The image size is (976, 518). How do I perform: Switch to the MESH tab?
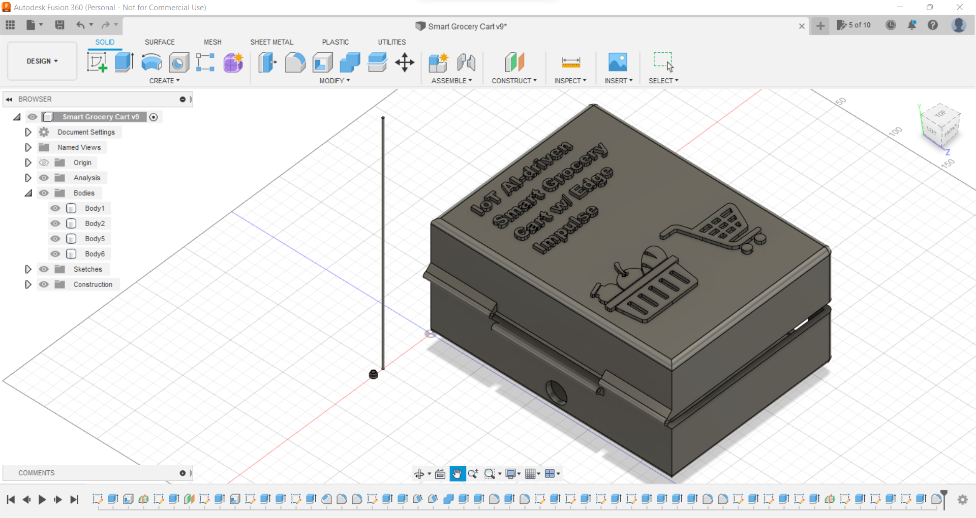click(212, 42)
